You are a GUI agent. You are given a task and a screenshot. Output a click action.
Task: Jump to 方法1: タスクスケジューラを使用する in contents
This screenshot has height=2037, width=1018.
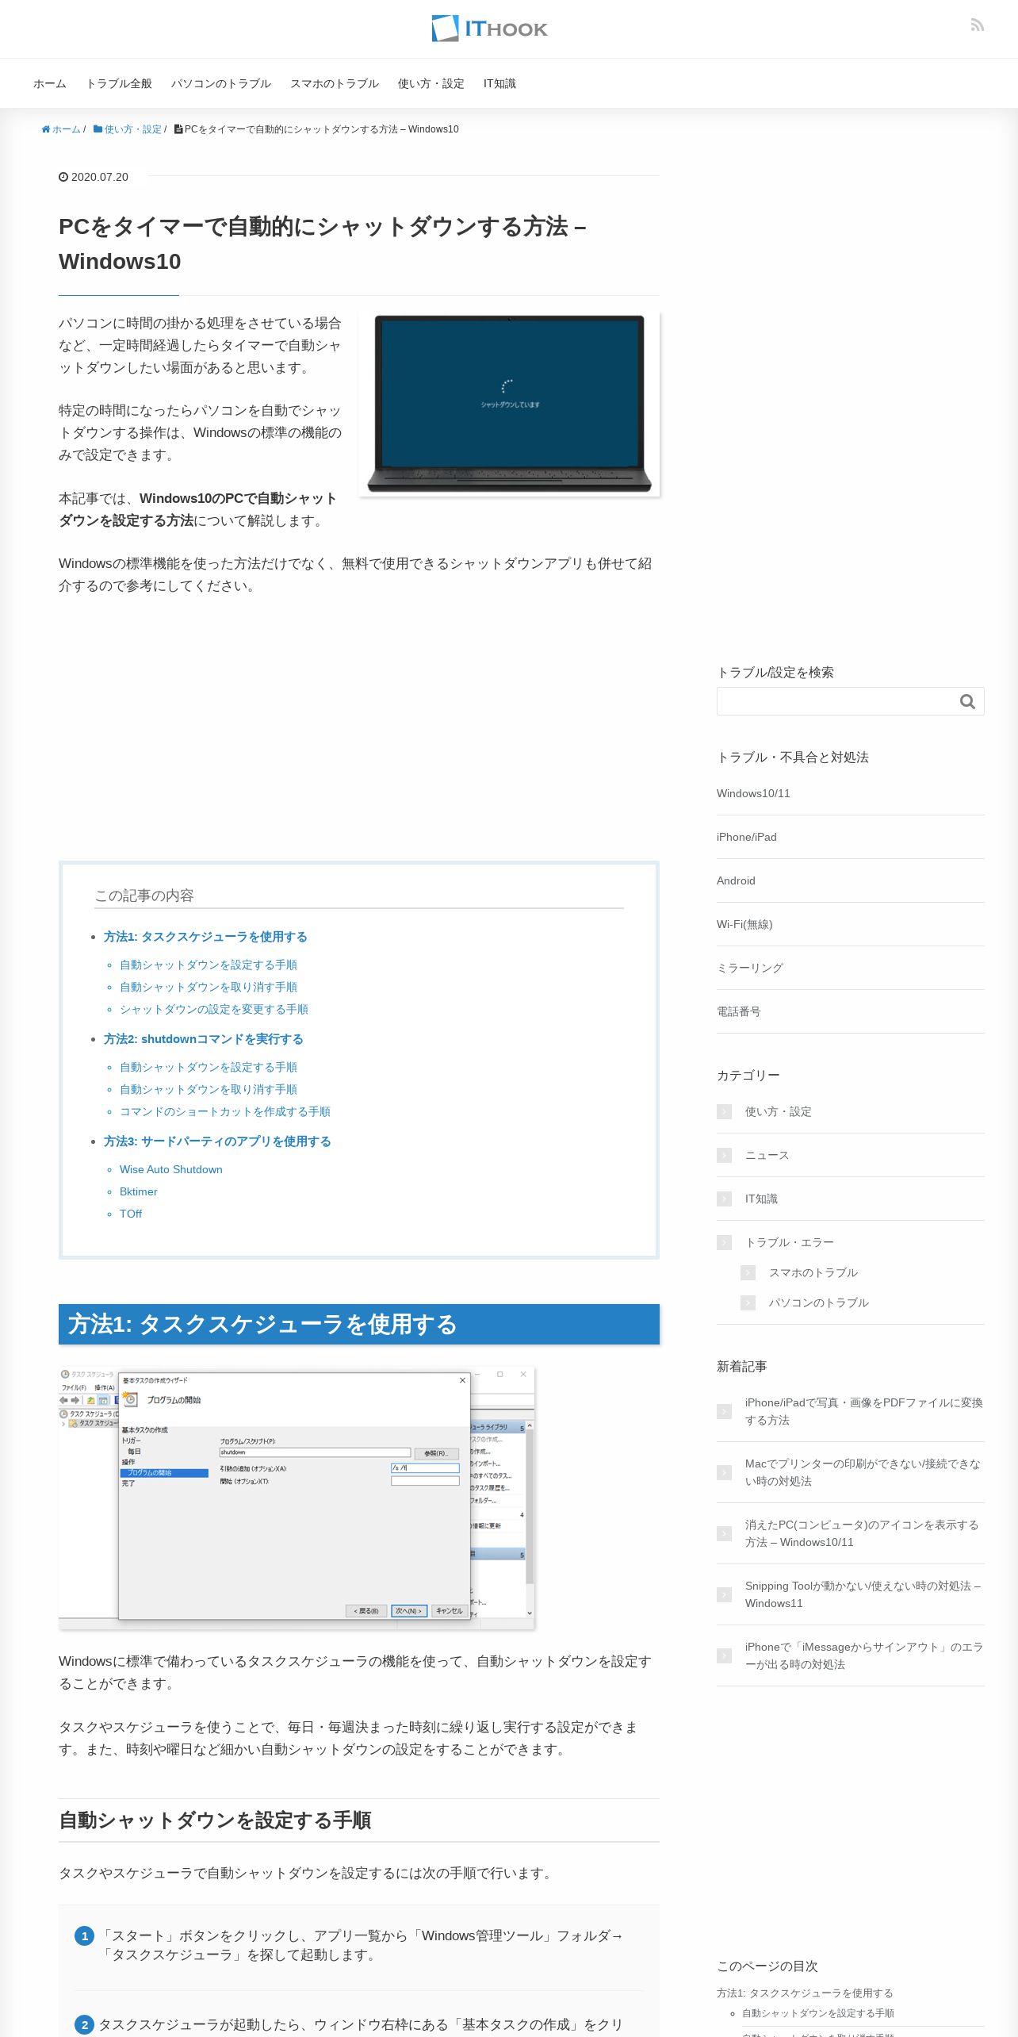click(205, 937)
